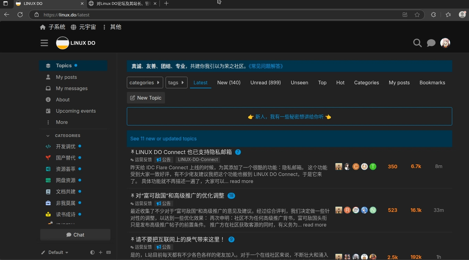Open the tags filter dropdown
469x260 pixels.
coord(176,83)
